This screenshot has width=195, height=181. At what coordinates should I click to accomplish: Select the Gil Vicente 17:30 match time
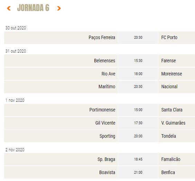tap(138, 123)
